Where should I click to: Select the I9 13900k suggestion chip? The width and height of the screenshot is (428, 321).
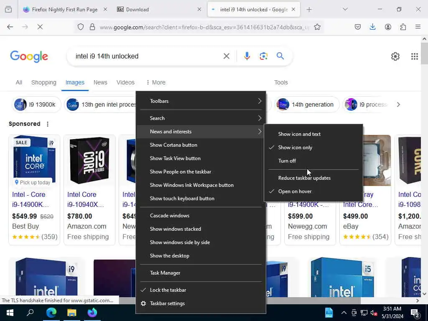click(x=36, y=104)
